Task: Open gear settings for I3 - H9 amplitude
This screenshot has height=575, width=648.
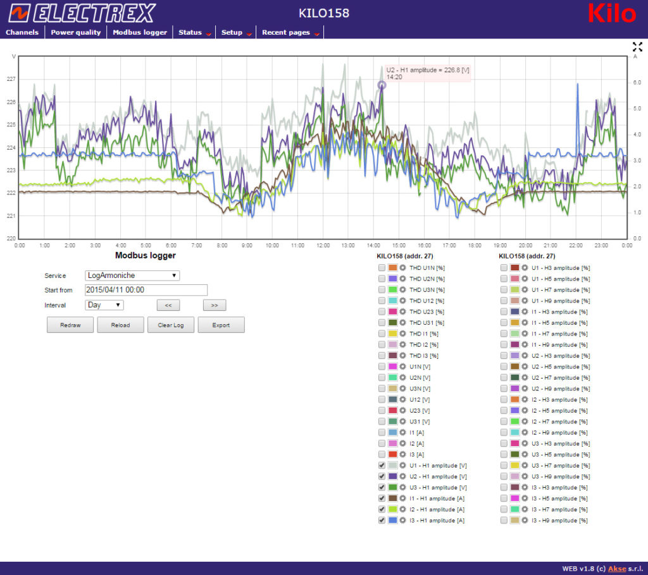Action: tap(525, 520)
